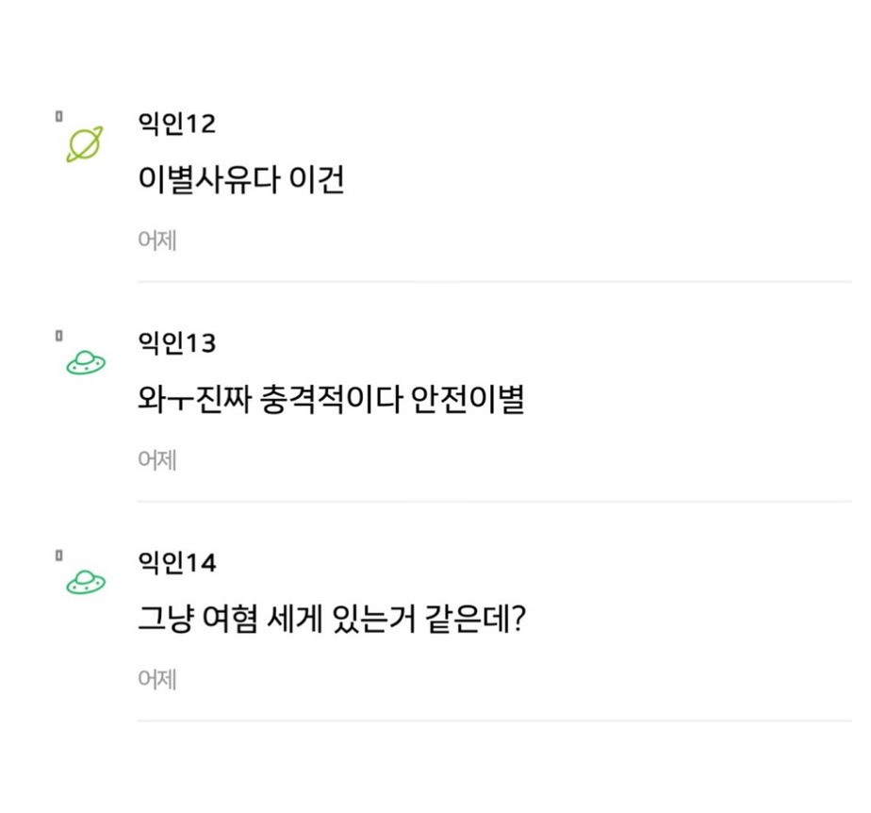Click the '어제' timestamp under 익인13's comment
The height and width of the screenshot is (813, 871).
click(157, 460)
